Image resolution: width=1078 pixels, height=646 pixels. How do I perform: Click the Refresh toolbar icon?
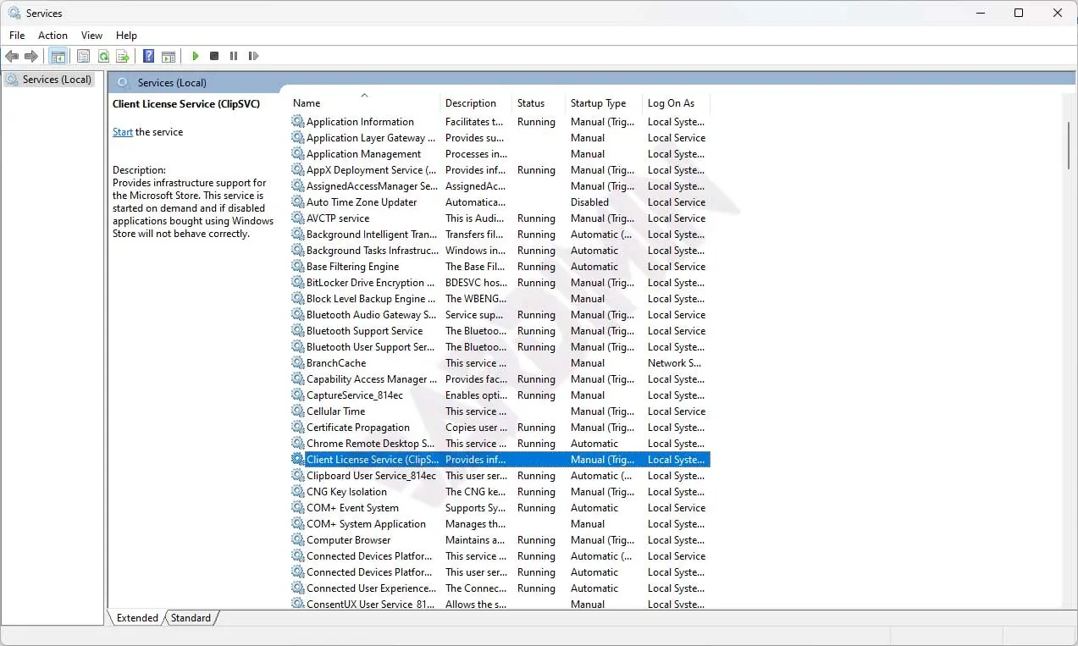(x=103, y=57)
